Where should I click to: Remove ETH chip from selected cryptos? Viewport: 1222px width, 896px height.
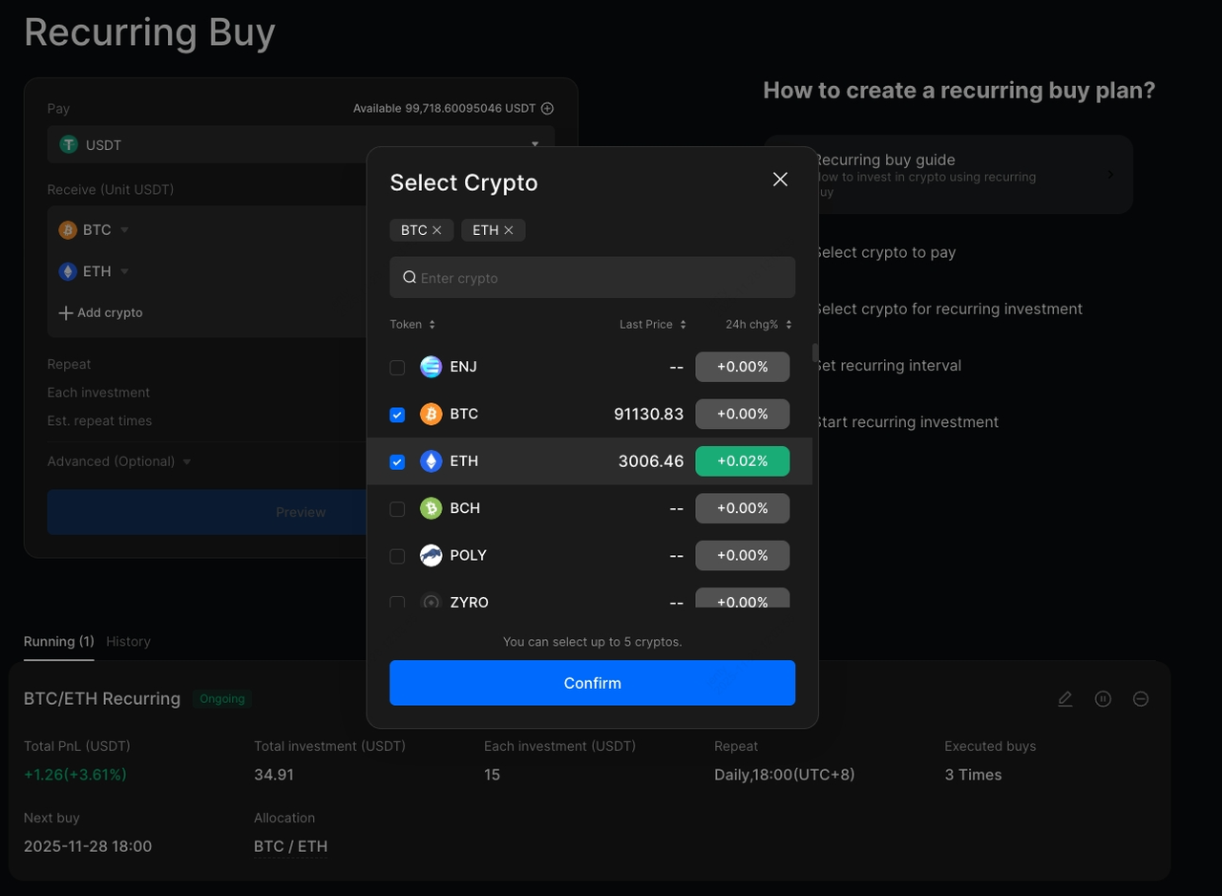coord(509,230)
